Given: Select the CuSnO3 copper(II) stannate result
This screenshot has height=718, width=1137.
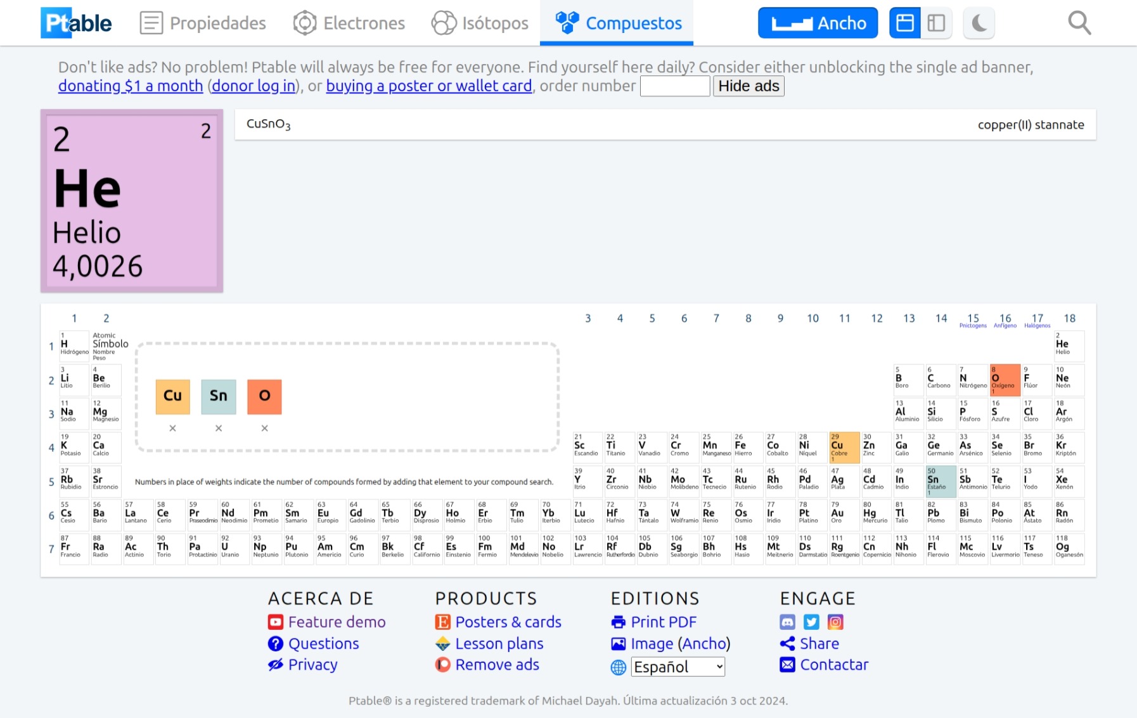Looking at the screenshot, I should pos(665,125).
